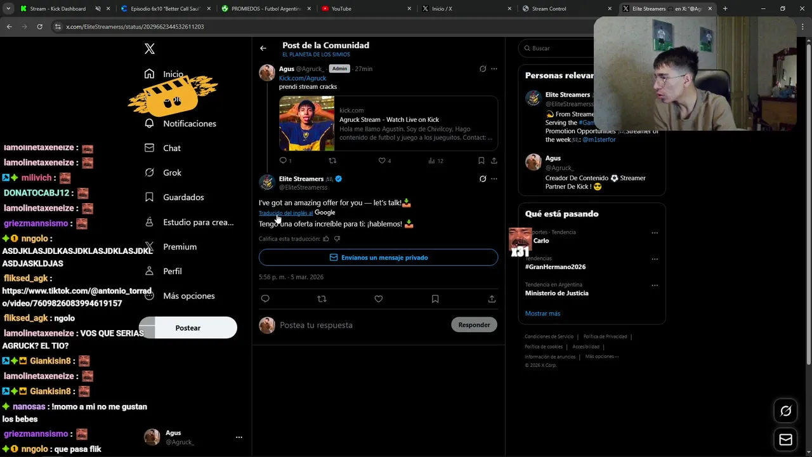Bookmark Agus's prendi stream post
This screenshot has height=457, width=812.
(x=481, y=161)
